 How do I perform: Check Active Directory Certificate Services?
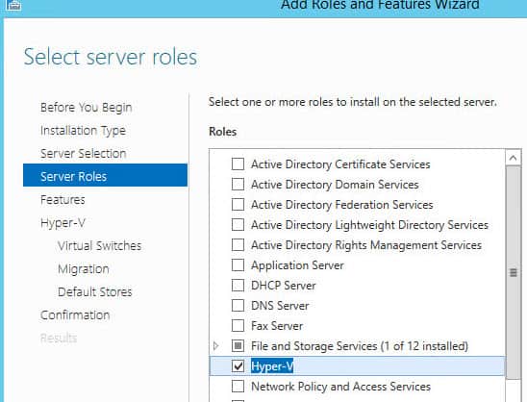pyautogui.click(x=238, y=164)
